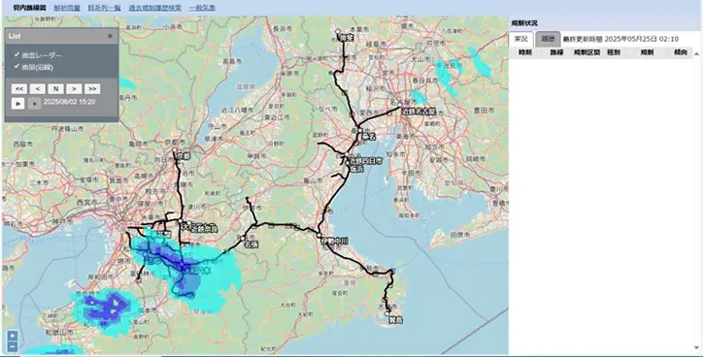Click the 名張 station marker on map
This screenshot has height=357, width=703.
(243, 238)
